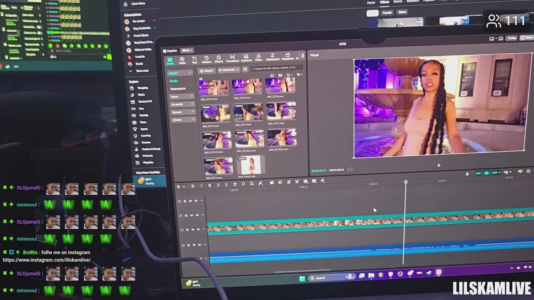Toggle auto snapping in timeline
Screen dimensions: 534x300
coord(486,173)
